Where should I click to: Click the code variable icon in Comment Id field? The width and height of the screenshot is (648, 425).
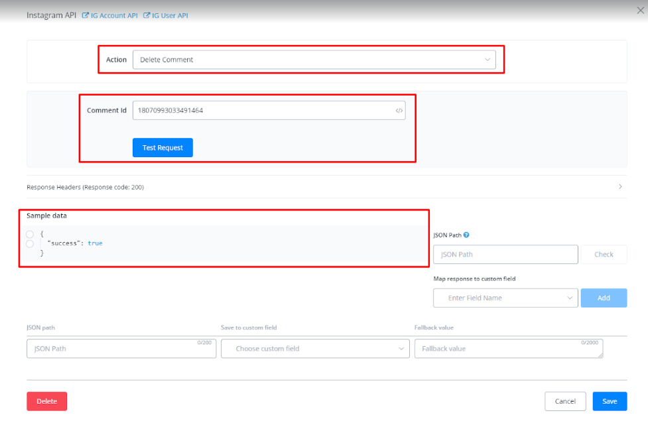click(399, 111)
